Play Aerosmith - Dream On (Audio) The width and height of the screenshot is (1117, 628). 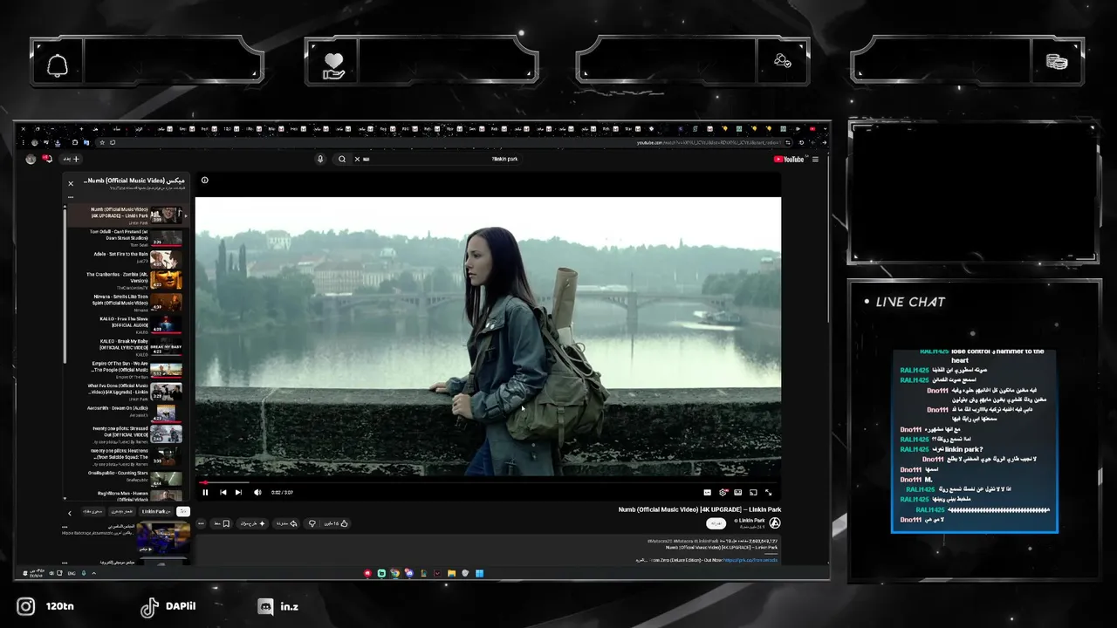point(127,412)
